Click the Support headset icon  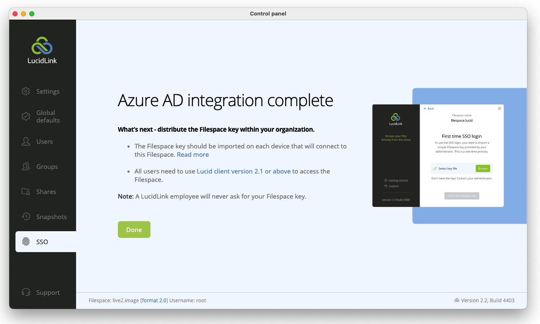26,292
